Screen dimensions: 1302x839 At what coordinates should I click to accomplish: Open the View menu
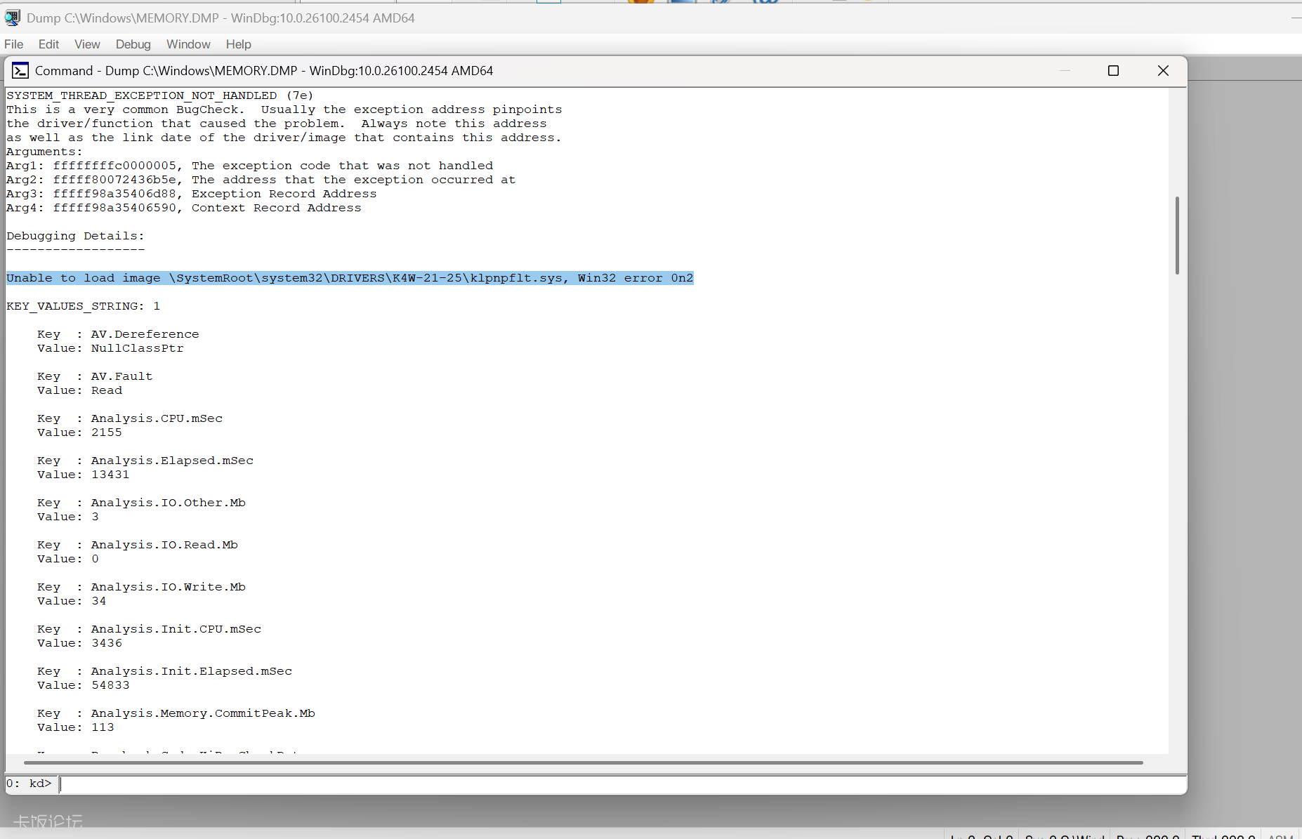(x=87, y=44)
